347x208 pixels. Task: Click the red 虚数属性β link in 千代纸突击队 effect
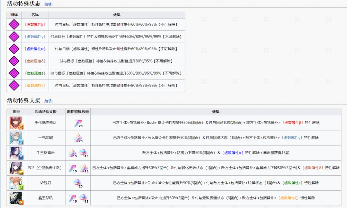(293, 122)
